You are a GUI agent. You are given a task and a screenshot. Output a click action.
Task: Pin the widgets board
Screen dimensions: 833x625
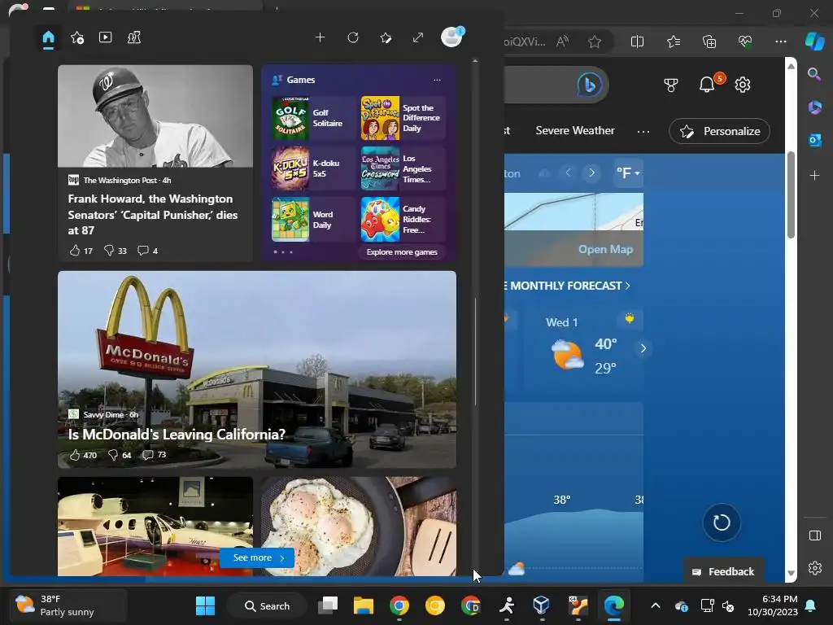(386, 37)
